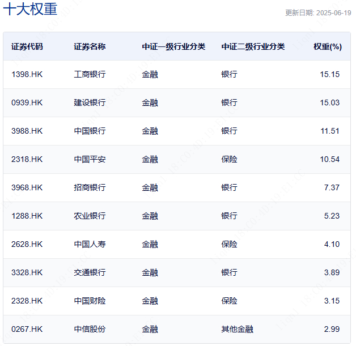The image size is (356, 346).
Task: Click the update date 2025-06-19
Action: 333,13
